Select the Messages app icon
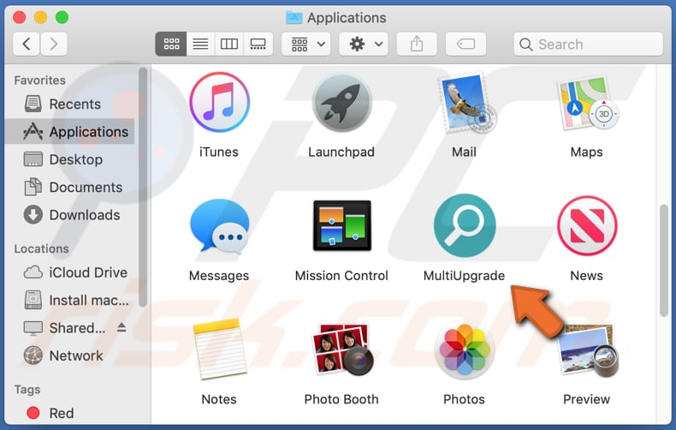Screen dimensions: 676x430 coord(219,226)
